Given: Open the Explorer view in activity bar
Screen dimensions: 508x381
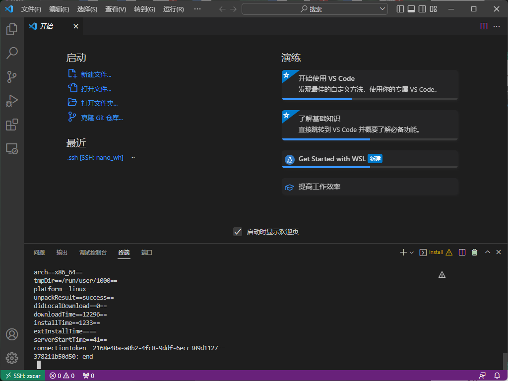Looking at the screenshot, I should [12, 30].
